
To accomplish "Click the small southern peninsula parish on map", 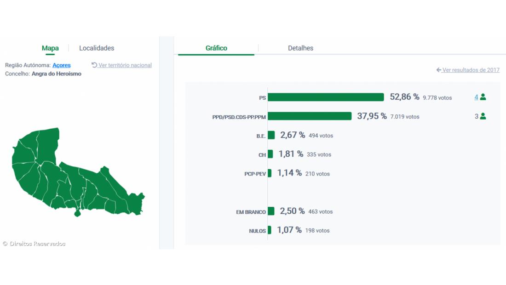I will pos(77,213).
